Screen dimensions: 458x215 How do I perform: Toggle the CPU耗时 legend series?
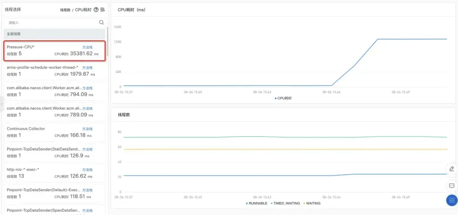(x=283, y=98)
